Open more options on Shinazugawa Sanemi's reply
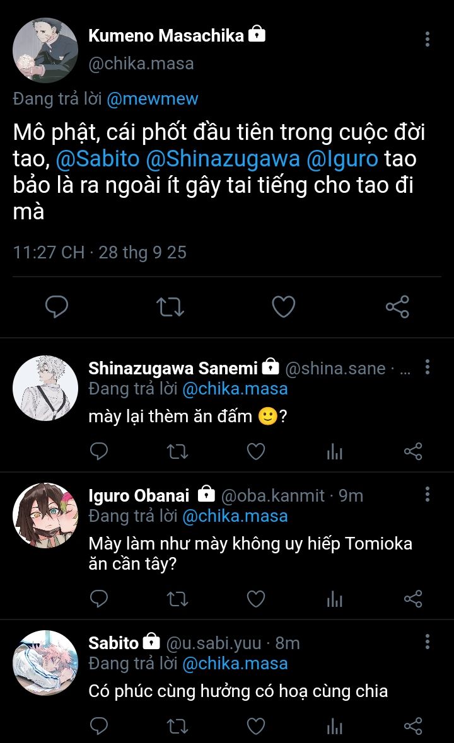 pos(428,367)
